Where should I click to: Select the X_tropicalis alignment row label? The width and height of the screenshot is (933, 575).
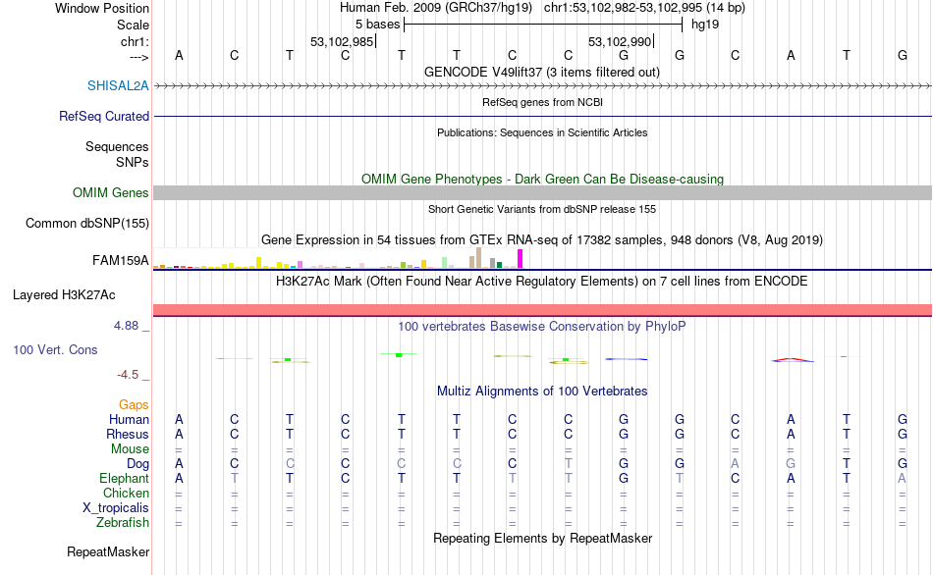click(x=116, y=508)
